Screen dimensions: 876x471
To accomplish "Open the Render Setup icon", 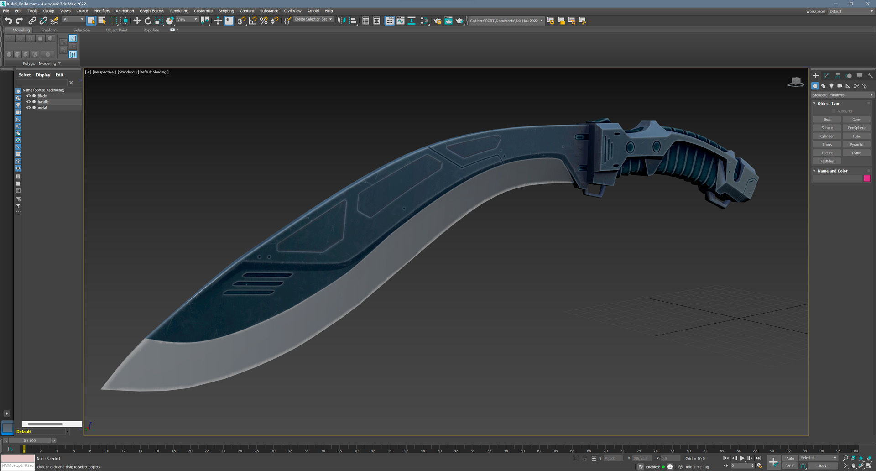I will (438, 21).
